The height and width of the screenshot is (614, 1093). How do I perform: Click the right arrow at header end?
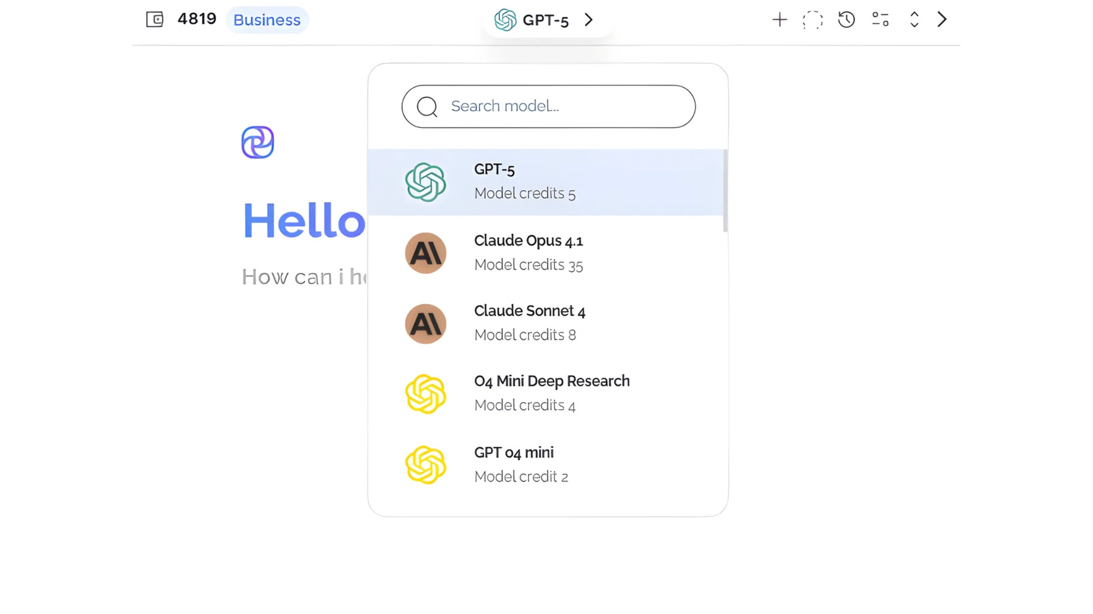(942, 19)
